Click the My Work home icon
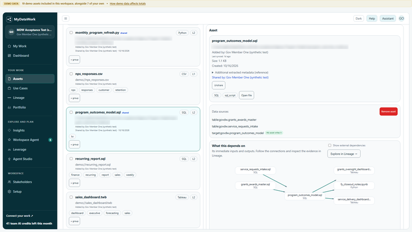This screenshot has height=232, width=412. coord(10,47)
